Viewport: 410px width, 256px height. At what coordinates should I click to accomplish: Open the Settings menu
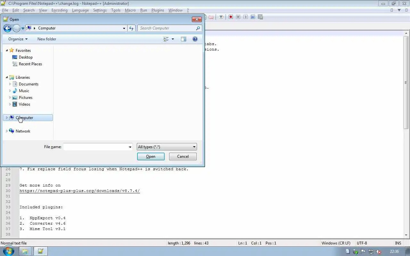pos(100,10)
